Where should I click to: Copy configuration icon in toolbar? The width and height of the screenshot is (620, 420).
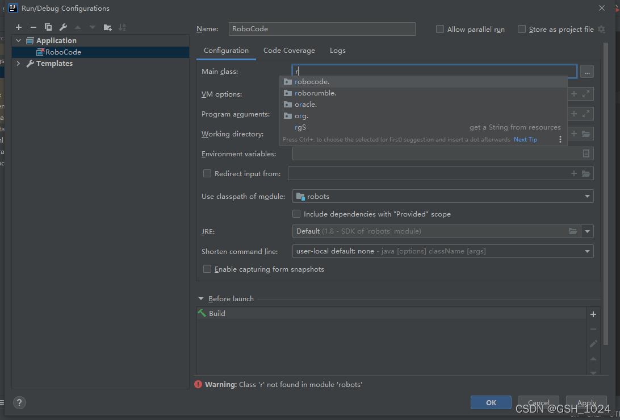click(48, 27)
